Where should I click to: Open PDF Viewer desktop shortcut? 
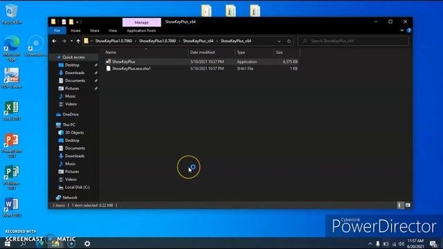pyautogui.click(x=12, y=78)
